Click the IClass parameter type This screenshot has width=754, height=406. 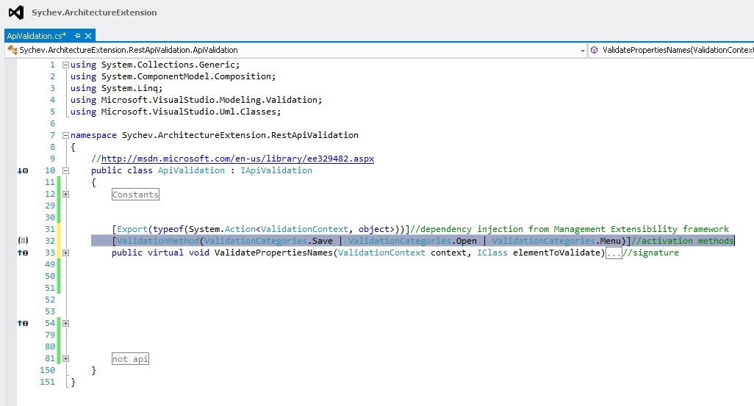coord(492,253)
